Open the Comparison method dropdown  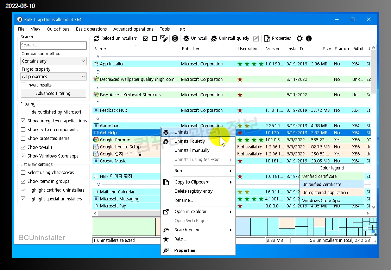53,61
